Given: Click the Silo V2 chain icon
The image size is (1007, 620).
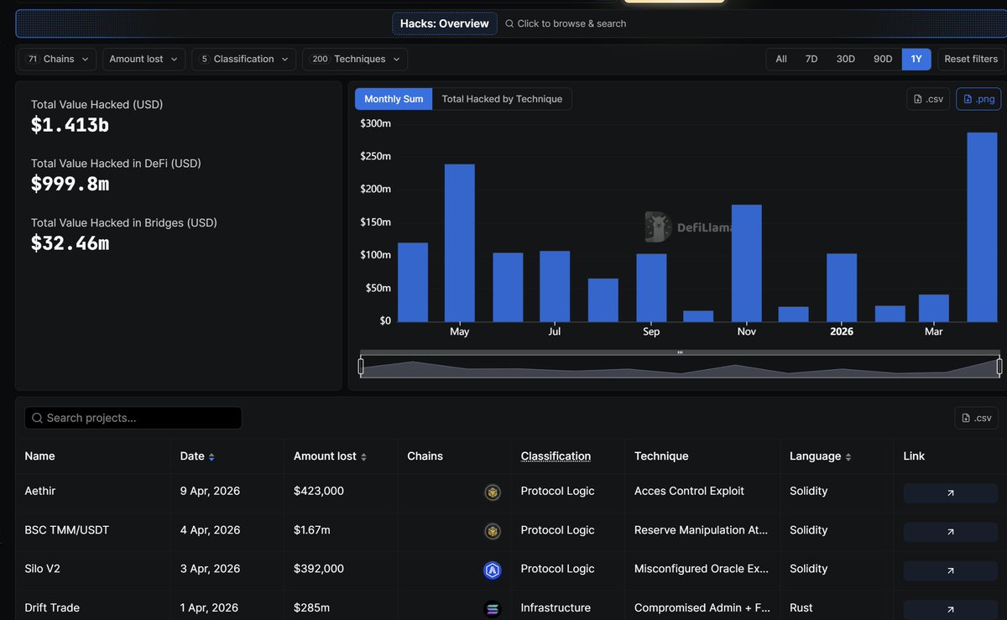Looking at the screenshot, I should 492,571.
